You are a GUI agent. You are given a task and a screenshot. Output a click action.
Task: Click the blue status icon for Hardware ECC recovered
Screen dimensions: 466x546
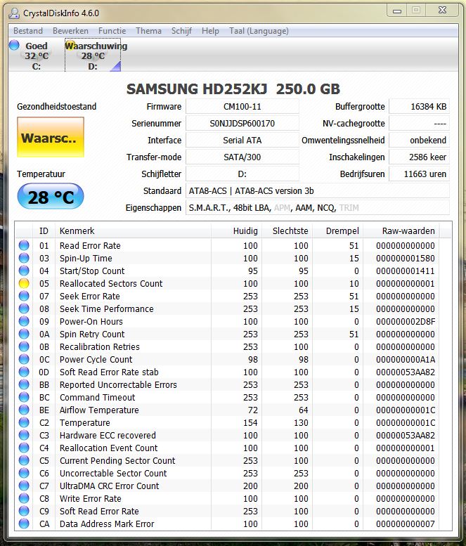coord(24,435)
